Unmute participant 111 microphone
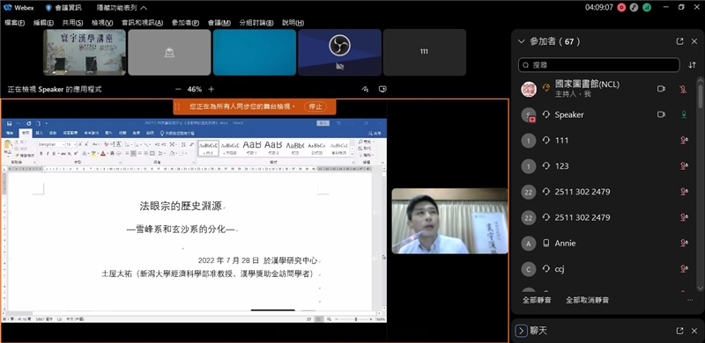 (x=684, y=141)
